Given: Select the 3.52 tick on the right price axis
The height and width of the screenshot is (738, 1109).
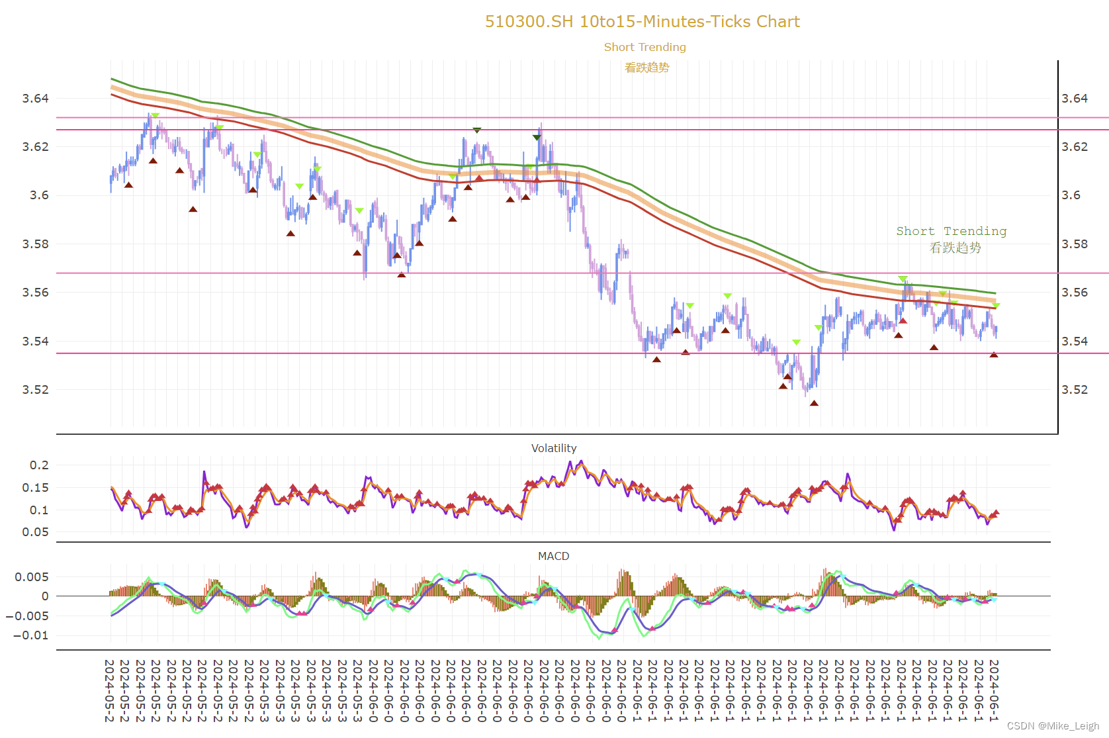Looking at the screenshot, I should pyautogui.click(x=1075, y=390).
